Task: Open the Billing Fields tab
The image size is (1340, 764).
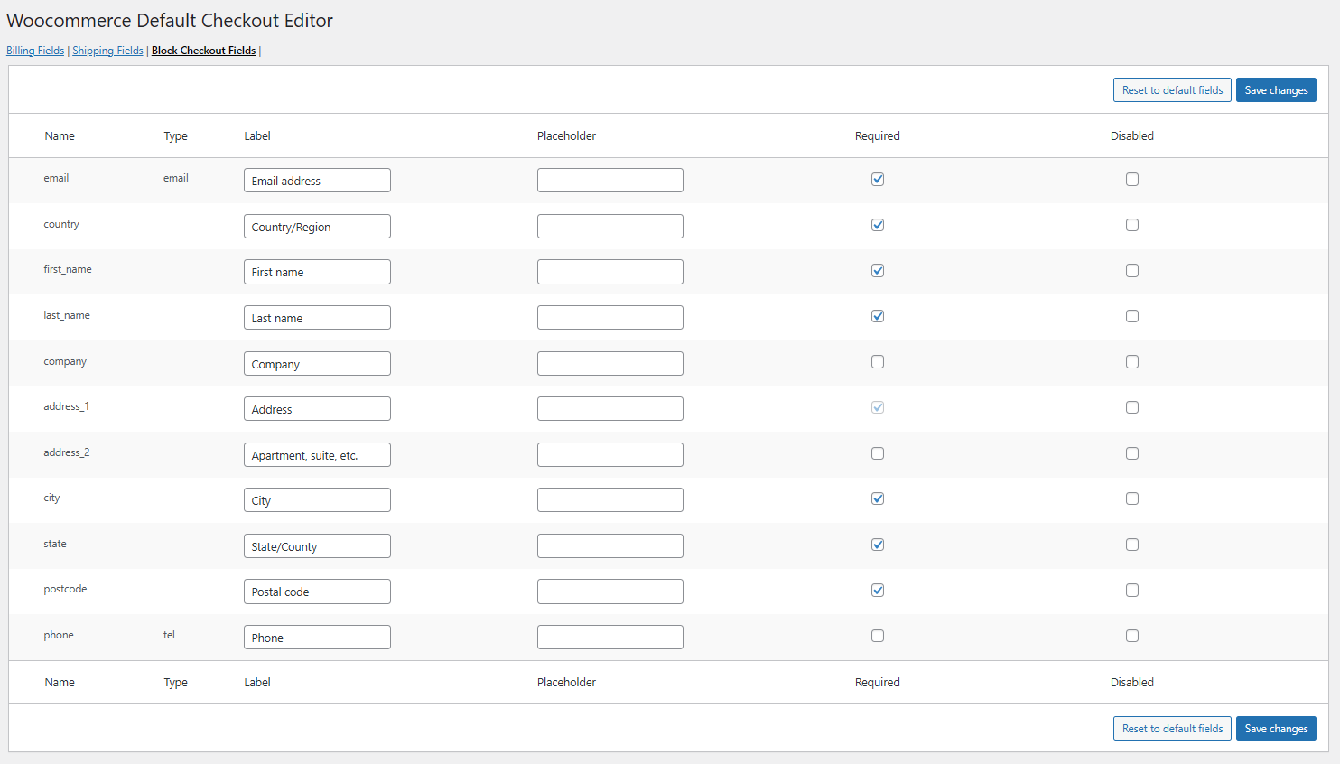Action: (35, 51)
